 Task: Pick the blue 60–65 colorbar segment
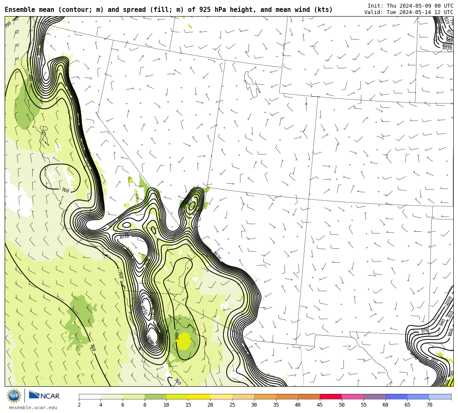(x=397, y=396)
